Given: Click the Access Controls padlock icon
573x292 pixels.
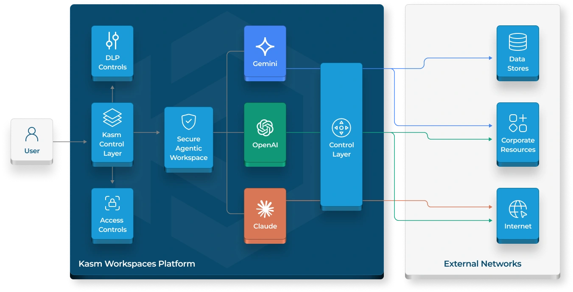Looking at the screenshot, I should [x=112, y=203].
